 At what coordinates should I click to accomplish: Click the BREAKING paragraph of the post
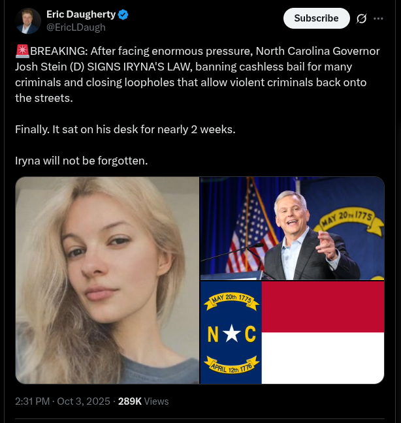pyautogui.click(x=196, y=74)
